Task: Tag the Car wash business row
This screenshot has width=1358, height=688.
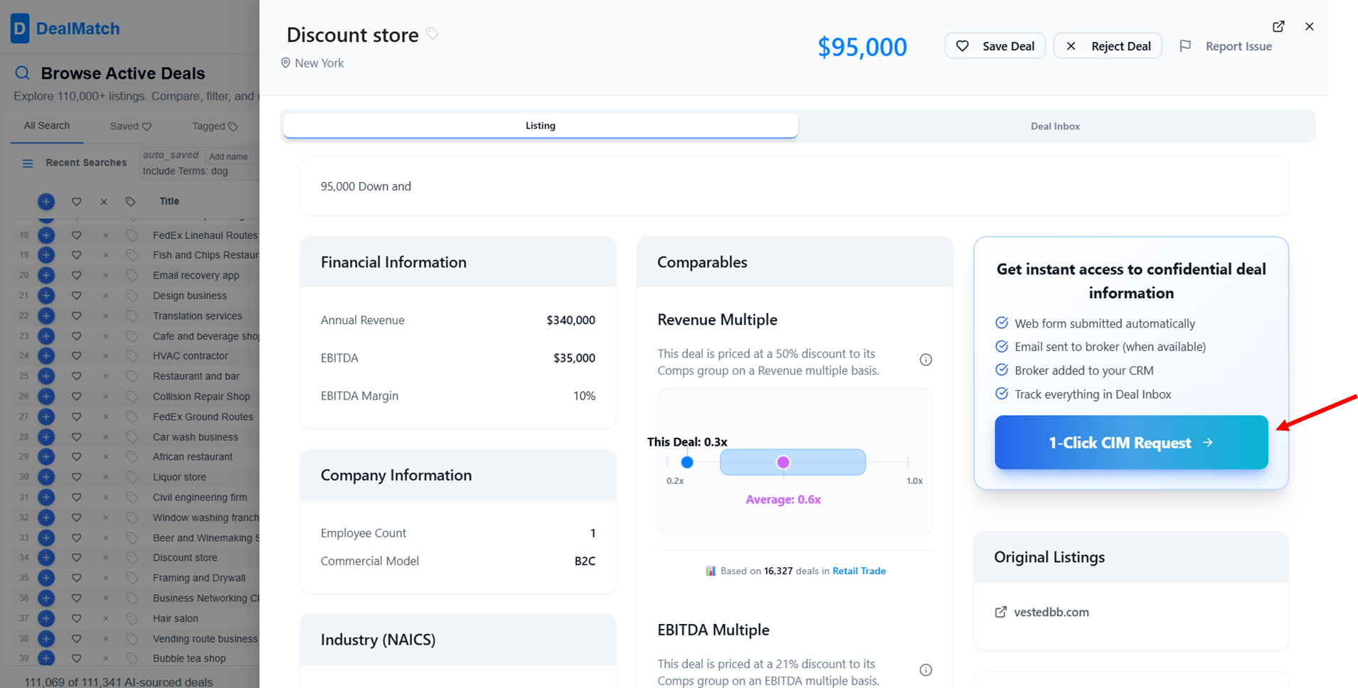Action: [x=132, y=437]
